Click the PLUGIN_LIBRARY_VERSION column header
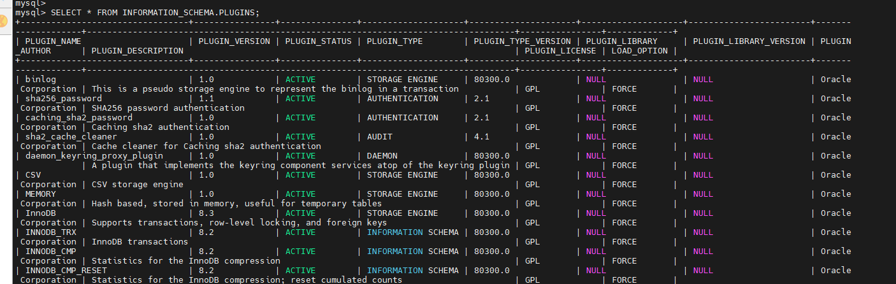896x284 pixels. [x=749, y=41]
